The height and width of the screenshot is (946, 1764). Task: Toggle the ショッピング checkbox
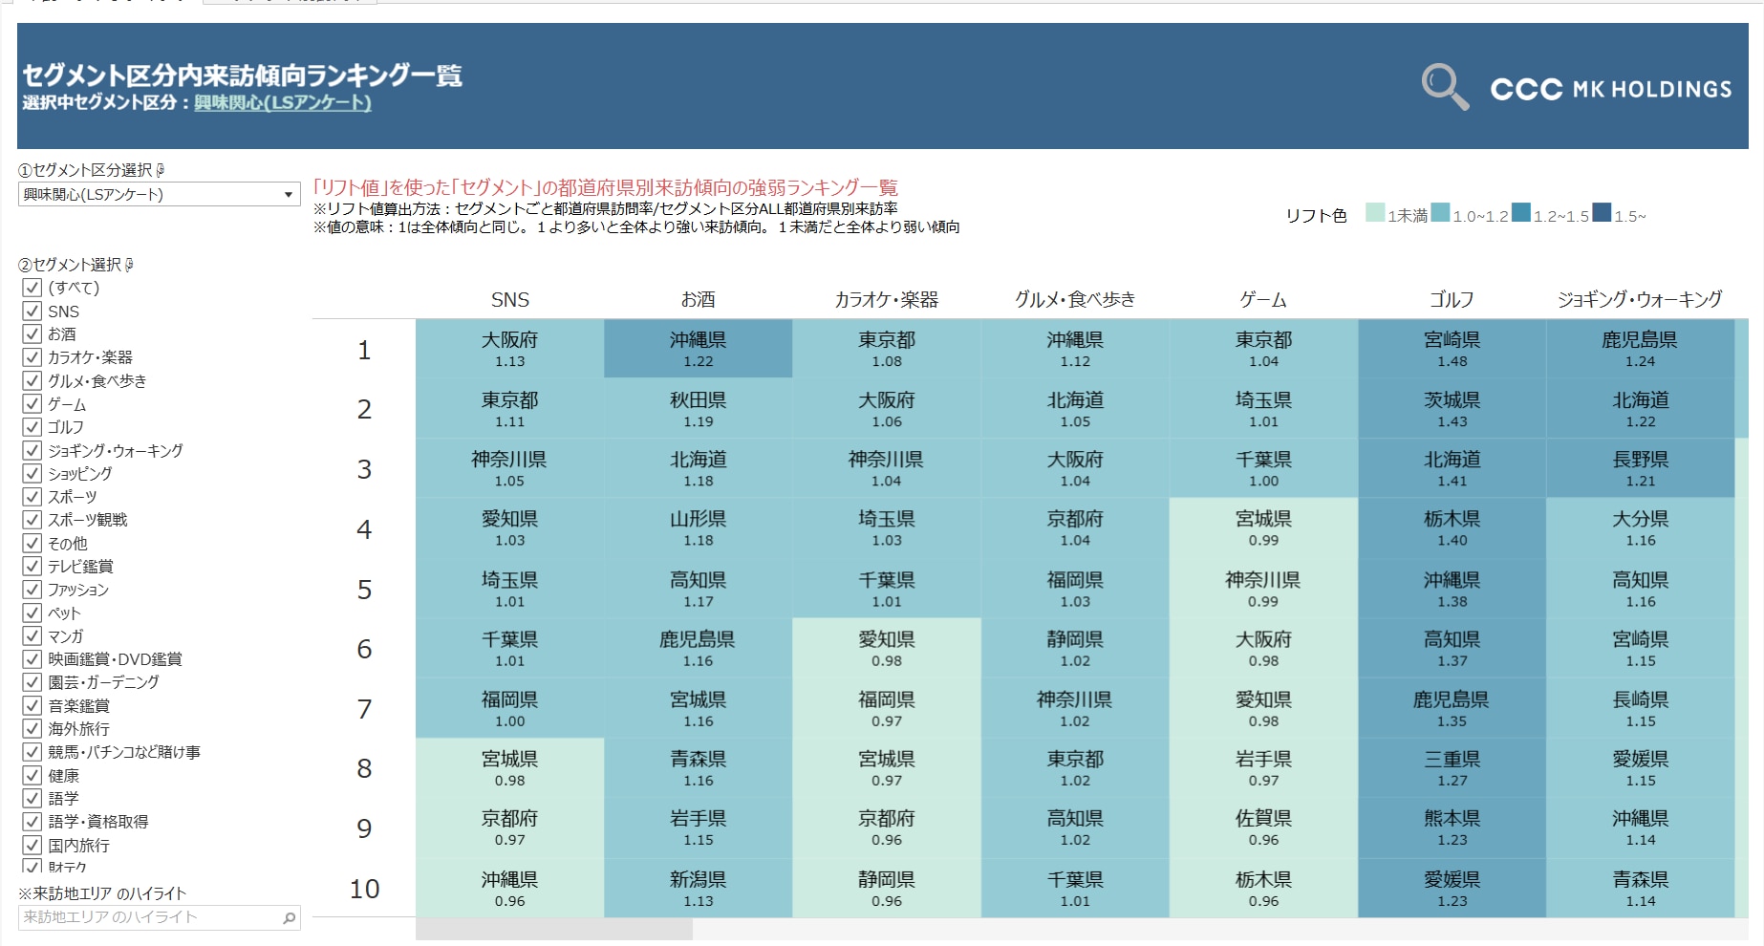coord(32,473)
